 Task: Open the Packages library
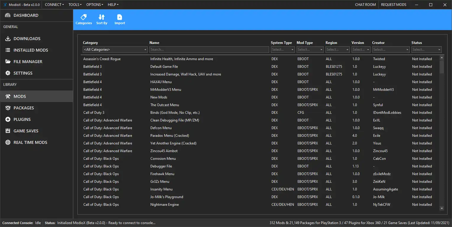point(24,108)
